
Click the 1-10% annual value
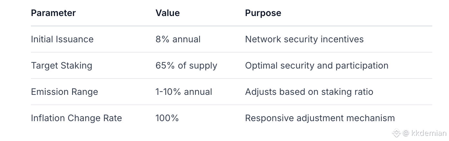tap(184, 92)
